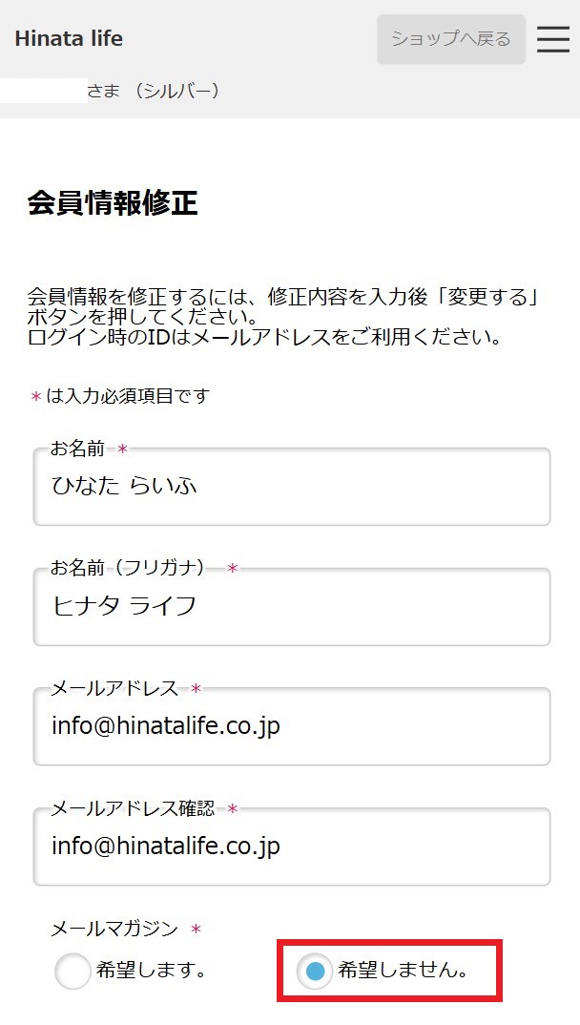Go to the Hinata life home logo
This screenshot has width=580, height=1025.
coord(69,39)
